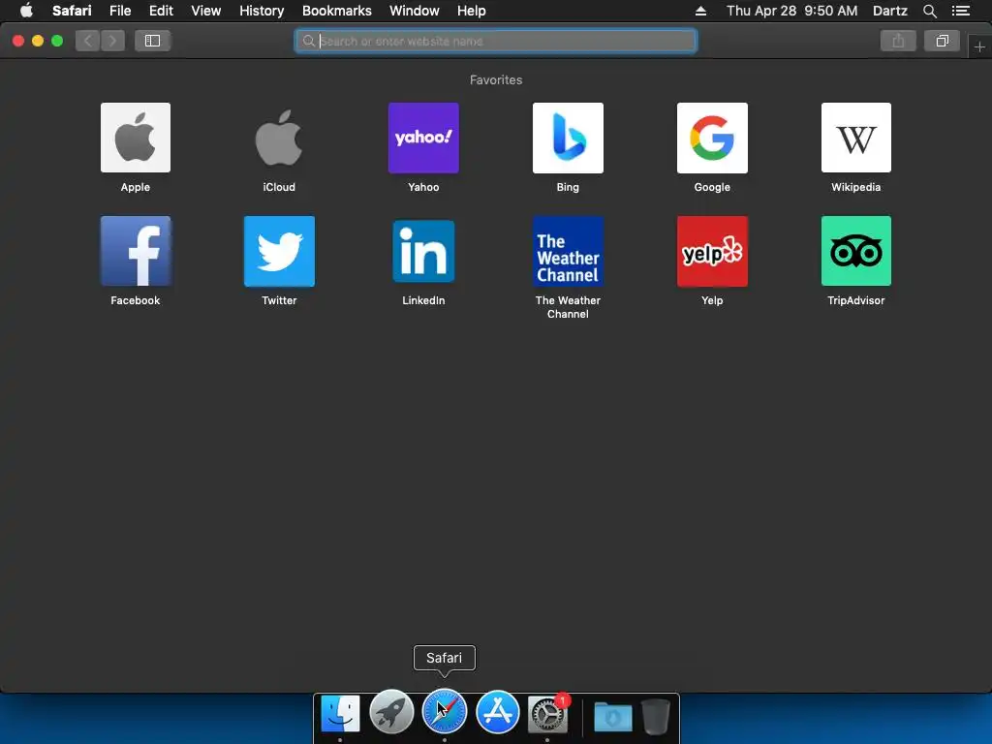Click the Share toolbar button

[x=898, y=41]
